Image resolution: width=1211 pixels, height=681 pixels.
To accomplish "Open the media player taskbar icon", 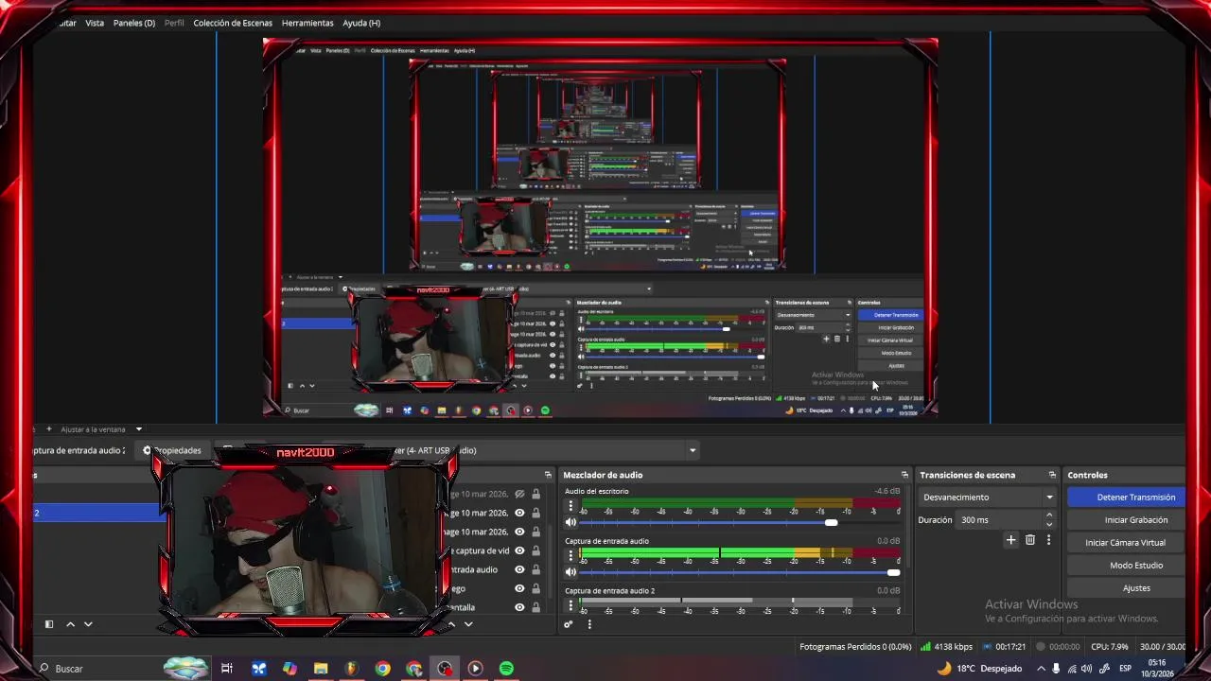I will pos(475,669).
